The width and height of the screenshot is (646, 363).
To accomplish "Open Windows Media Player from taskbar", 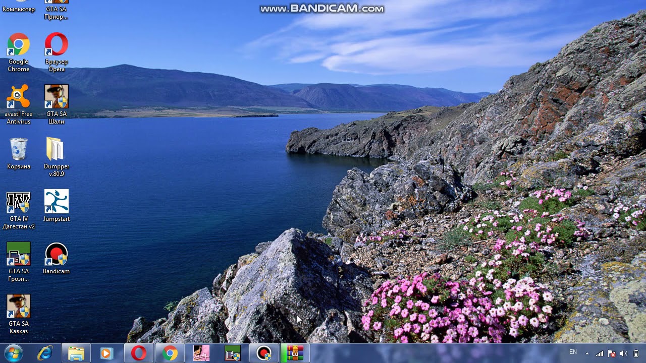I will 106,353.
